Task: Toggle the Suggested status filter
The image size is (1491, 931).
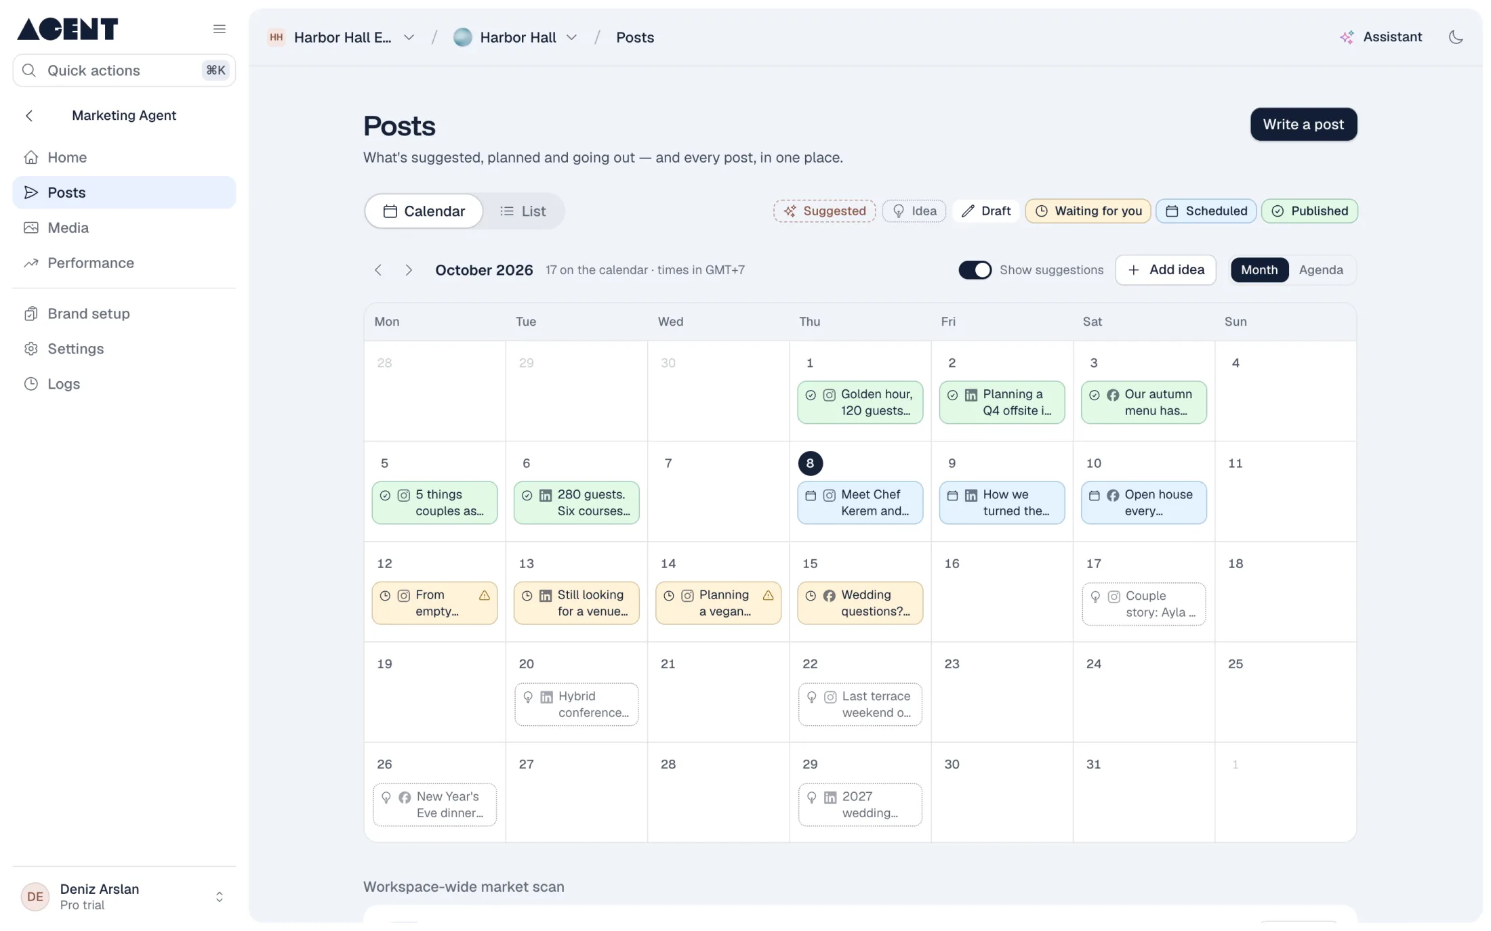Action: [x=825, y=211]
